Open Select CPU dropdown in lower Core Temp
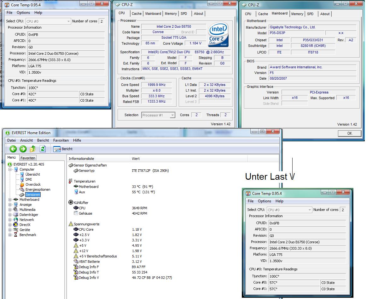 coord(289,210)
